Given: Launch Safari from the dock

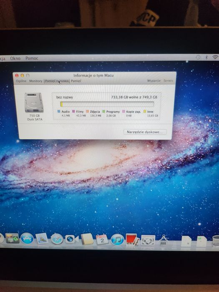Looking at the screenshot, I should pyautogui.click(x=57, y=239).
